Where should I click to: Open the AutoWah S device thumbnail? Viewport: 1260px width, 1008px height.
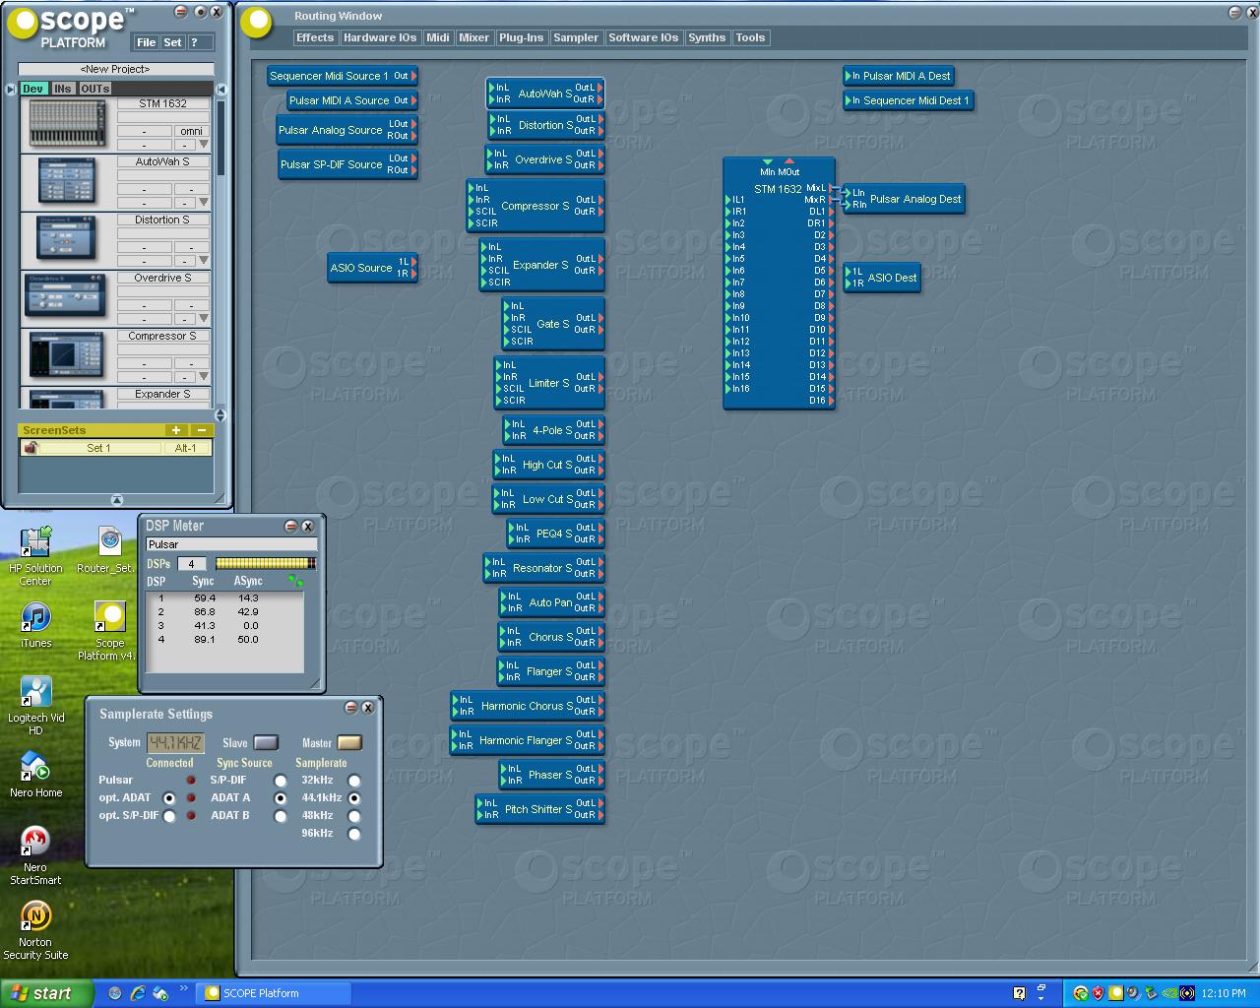click(67, 182)
